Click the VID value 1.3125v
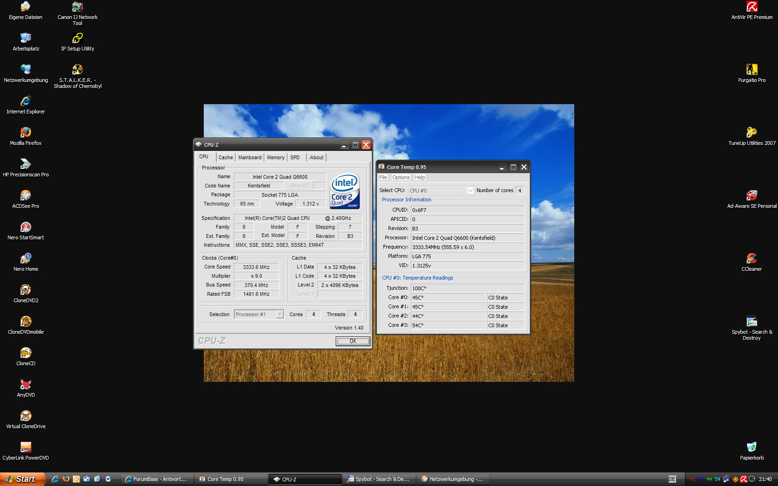778x486 pixels. click(467, 266)
